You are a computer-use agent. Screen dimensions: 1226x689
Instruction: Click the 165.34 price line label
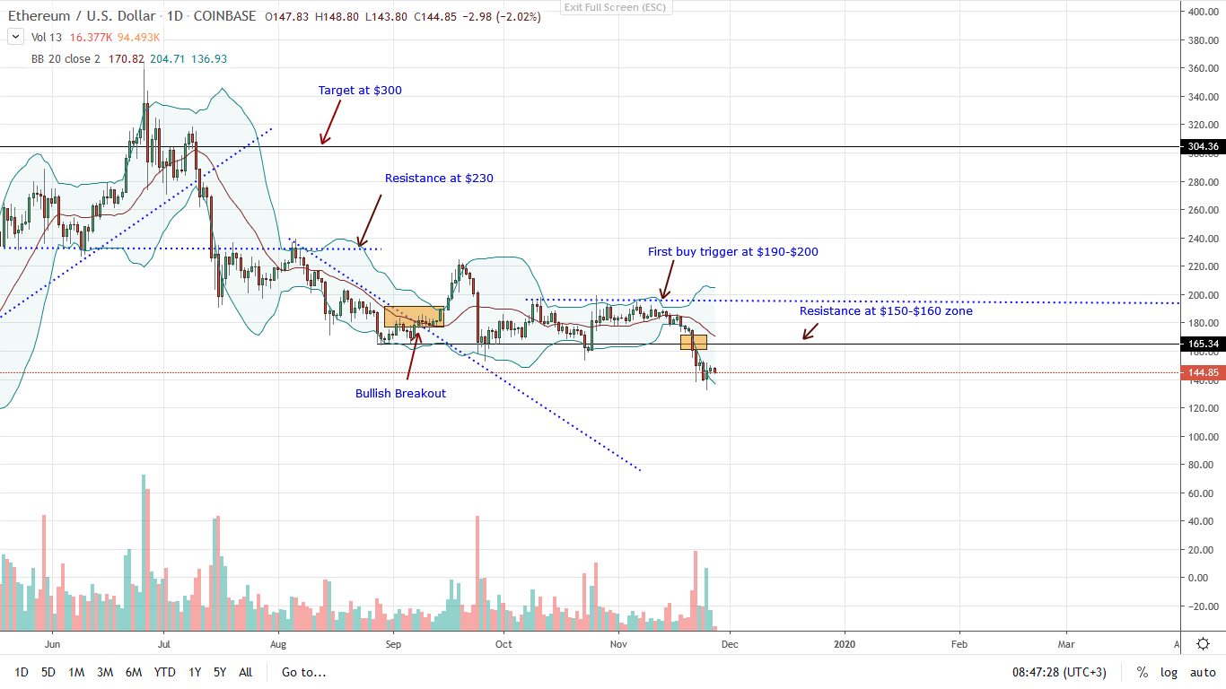click(x=1204, y=344)
